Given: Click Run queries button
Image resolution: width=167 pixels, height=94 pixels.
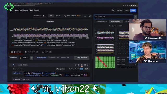Looking at the screenshot, I should [61, 69].
